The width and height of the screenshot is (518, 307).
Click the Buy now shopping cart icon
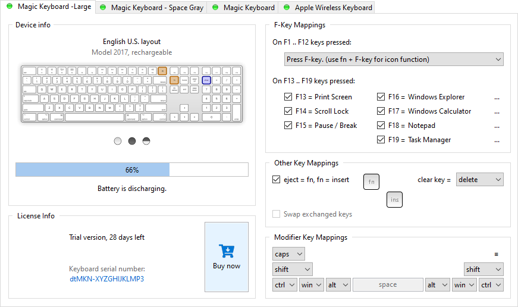[227, 251]
